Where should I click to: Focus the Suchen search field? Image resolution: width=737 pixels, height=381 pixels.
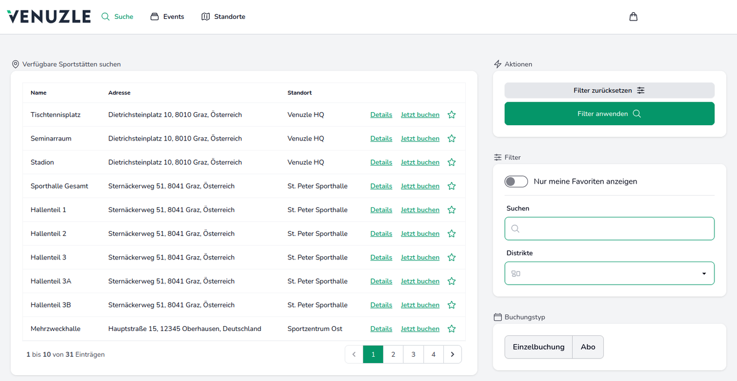coord(609,229)
